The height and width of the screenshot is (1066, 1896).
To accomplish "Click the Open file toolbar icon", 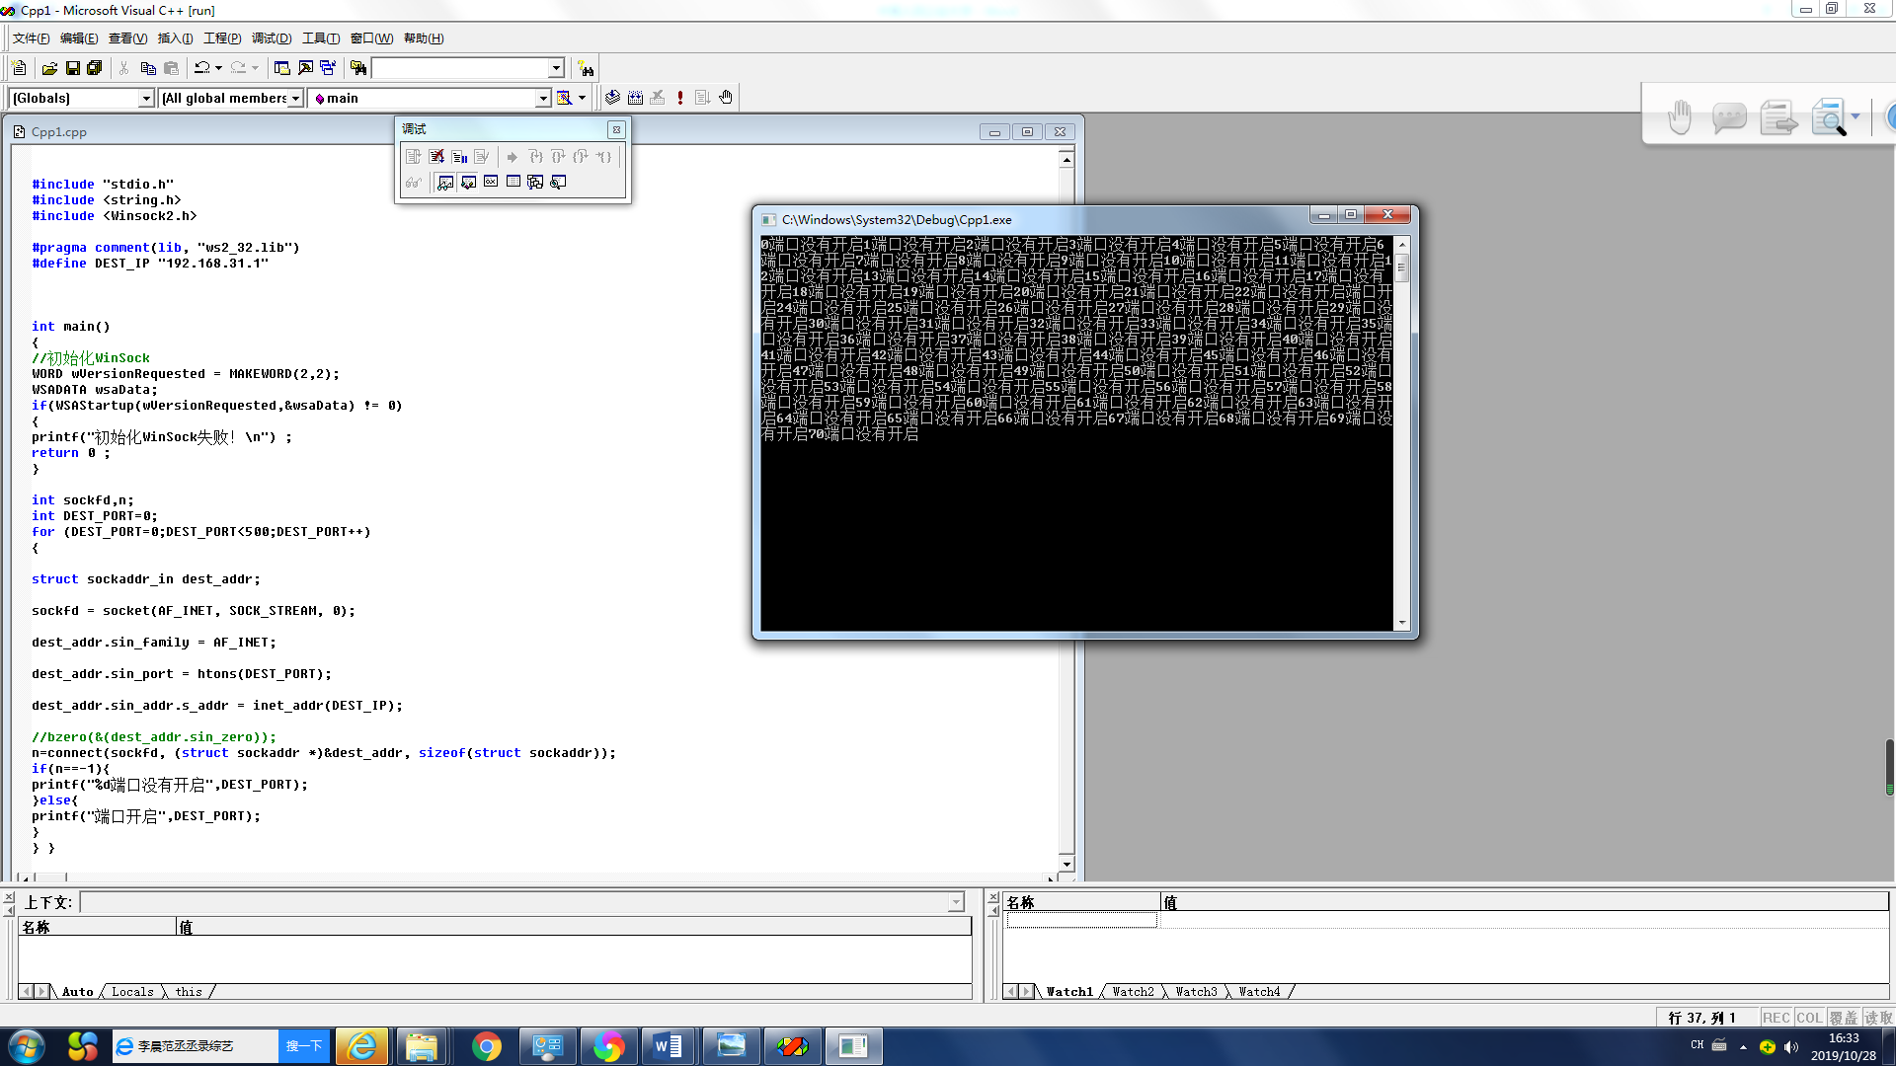I will click(49, 68).
